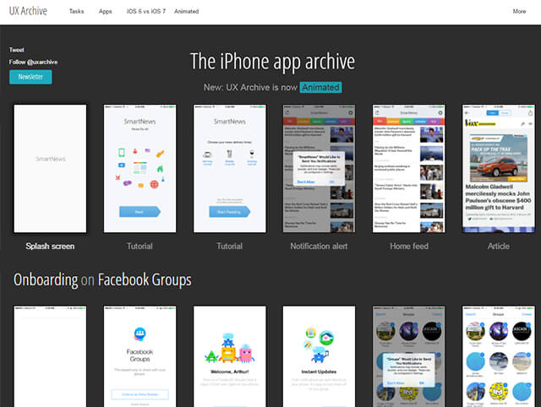541x407 pixels.
Task: Open the Groups notification alert thumbnail
Action: pos(409,356)
